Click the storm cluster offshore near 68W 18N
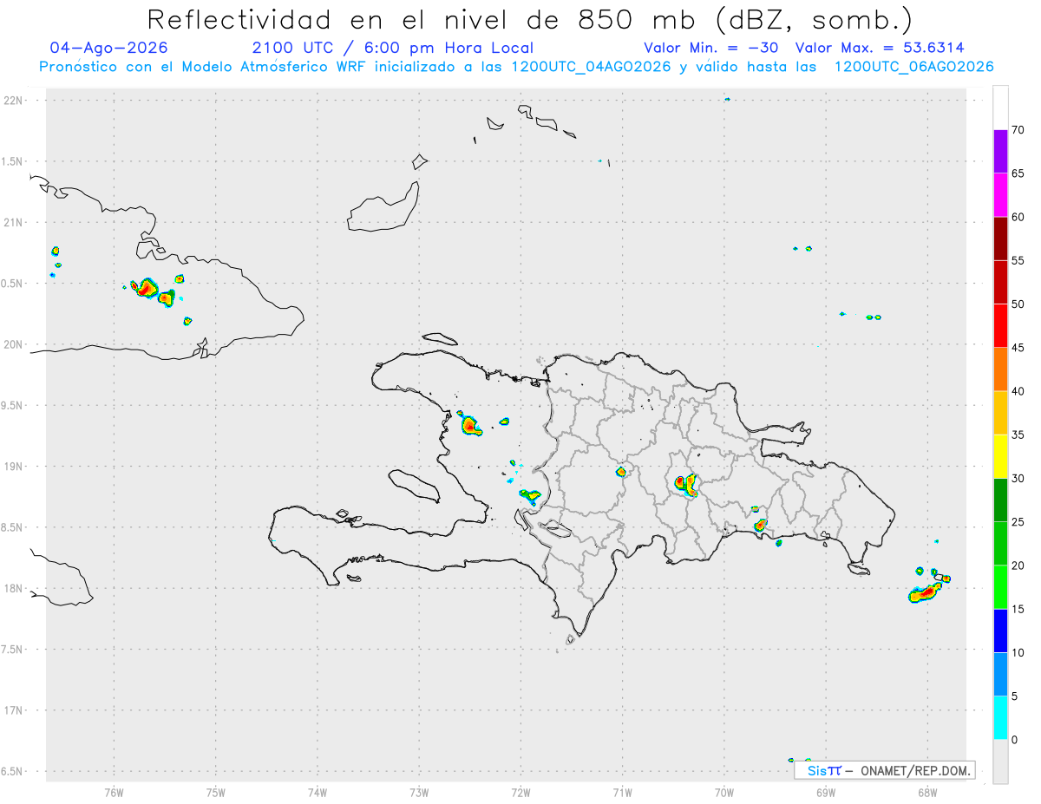Image resolution: width=1041 pixels, height=804 pixels. pyautogui.click(x=926, y=593)
